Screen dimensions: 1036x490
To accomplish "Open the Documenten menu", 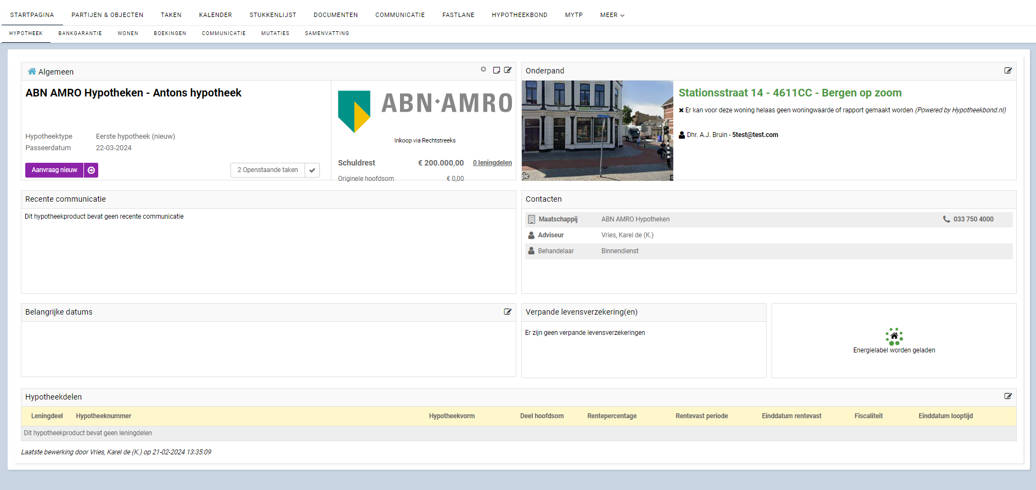I will point(336,15).
